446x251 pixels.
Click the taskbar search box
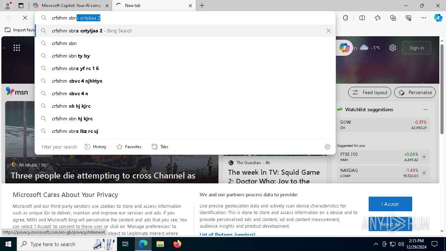[67, 244]
